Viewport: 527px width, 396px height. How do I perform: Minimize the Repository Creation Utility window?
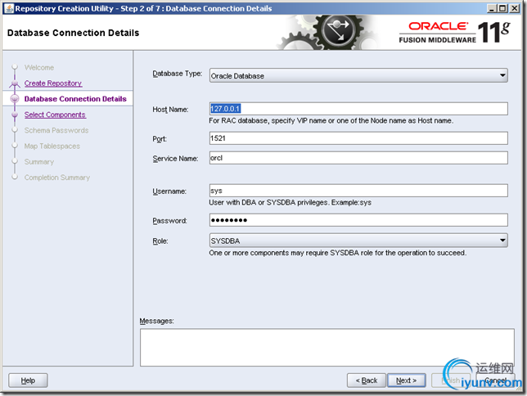click(x=492, y=8)
